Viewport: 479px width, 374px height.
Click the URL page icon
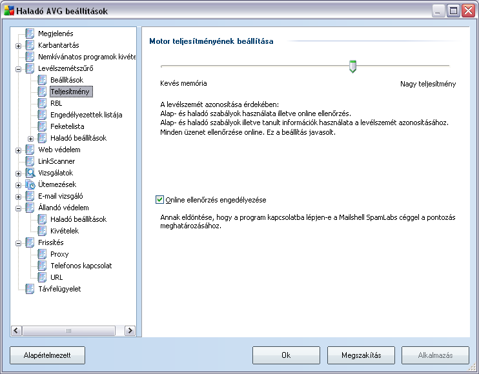click(42, 277)
